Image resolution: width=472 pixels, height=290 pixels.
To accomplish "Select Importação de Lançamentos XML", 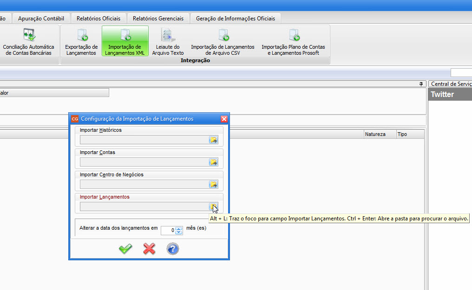I will point(125,41).
